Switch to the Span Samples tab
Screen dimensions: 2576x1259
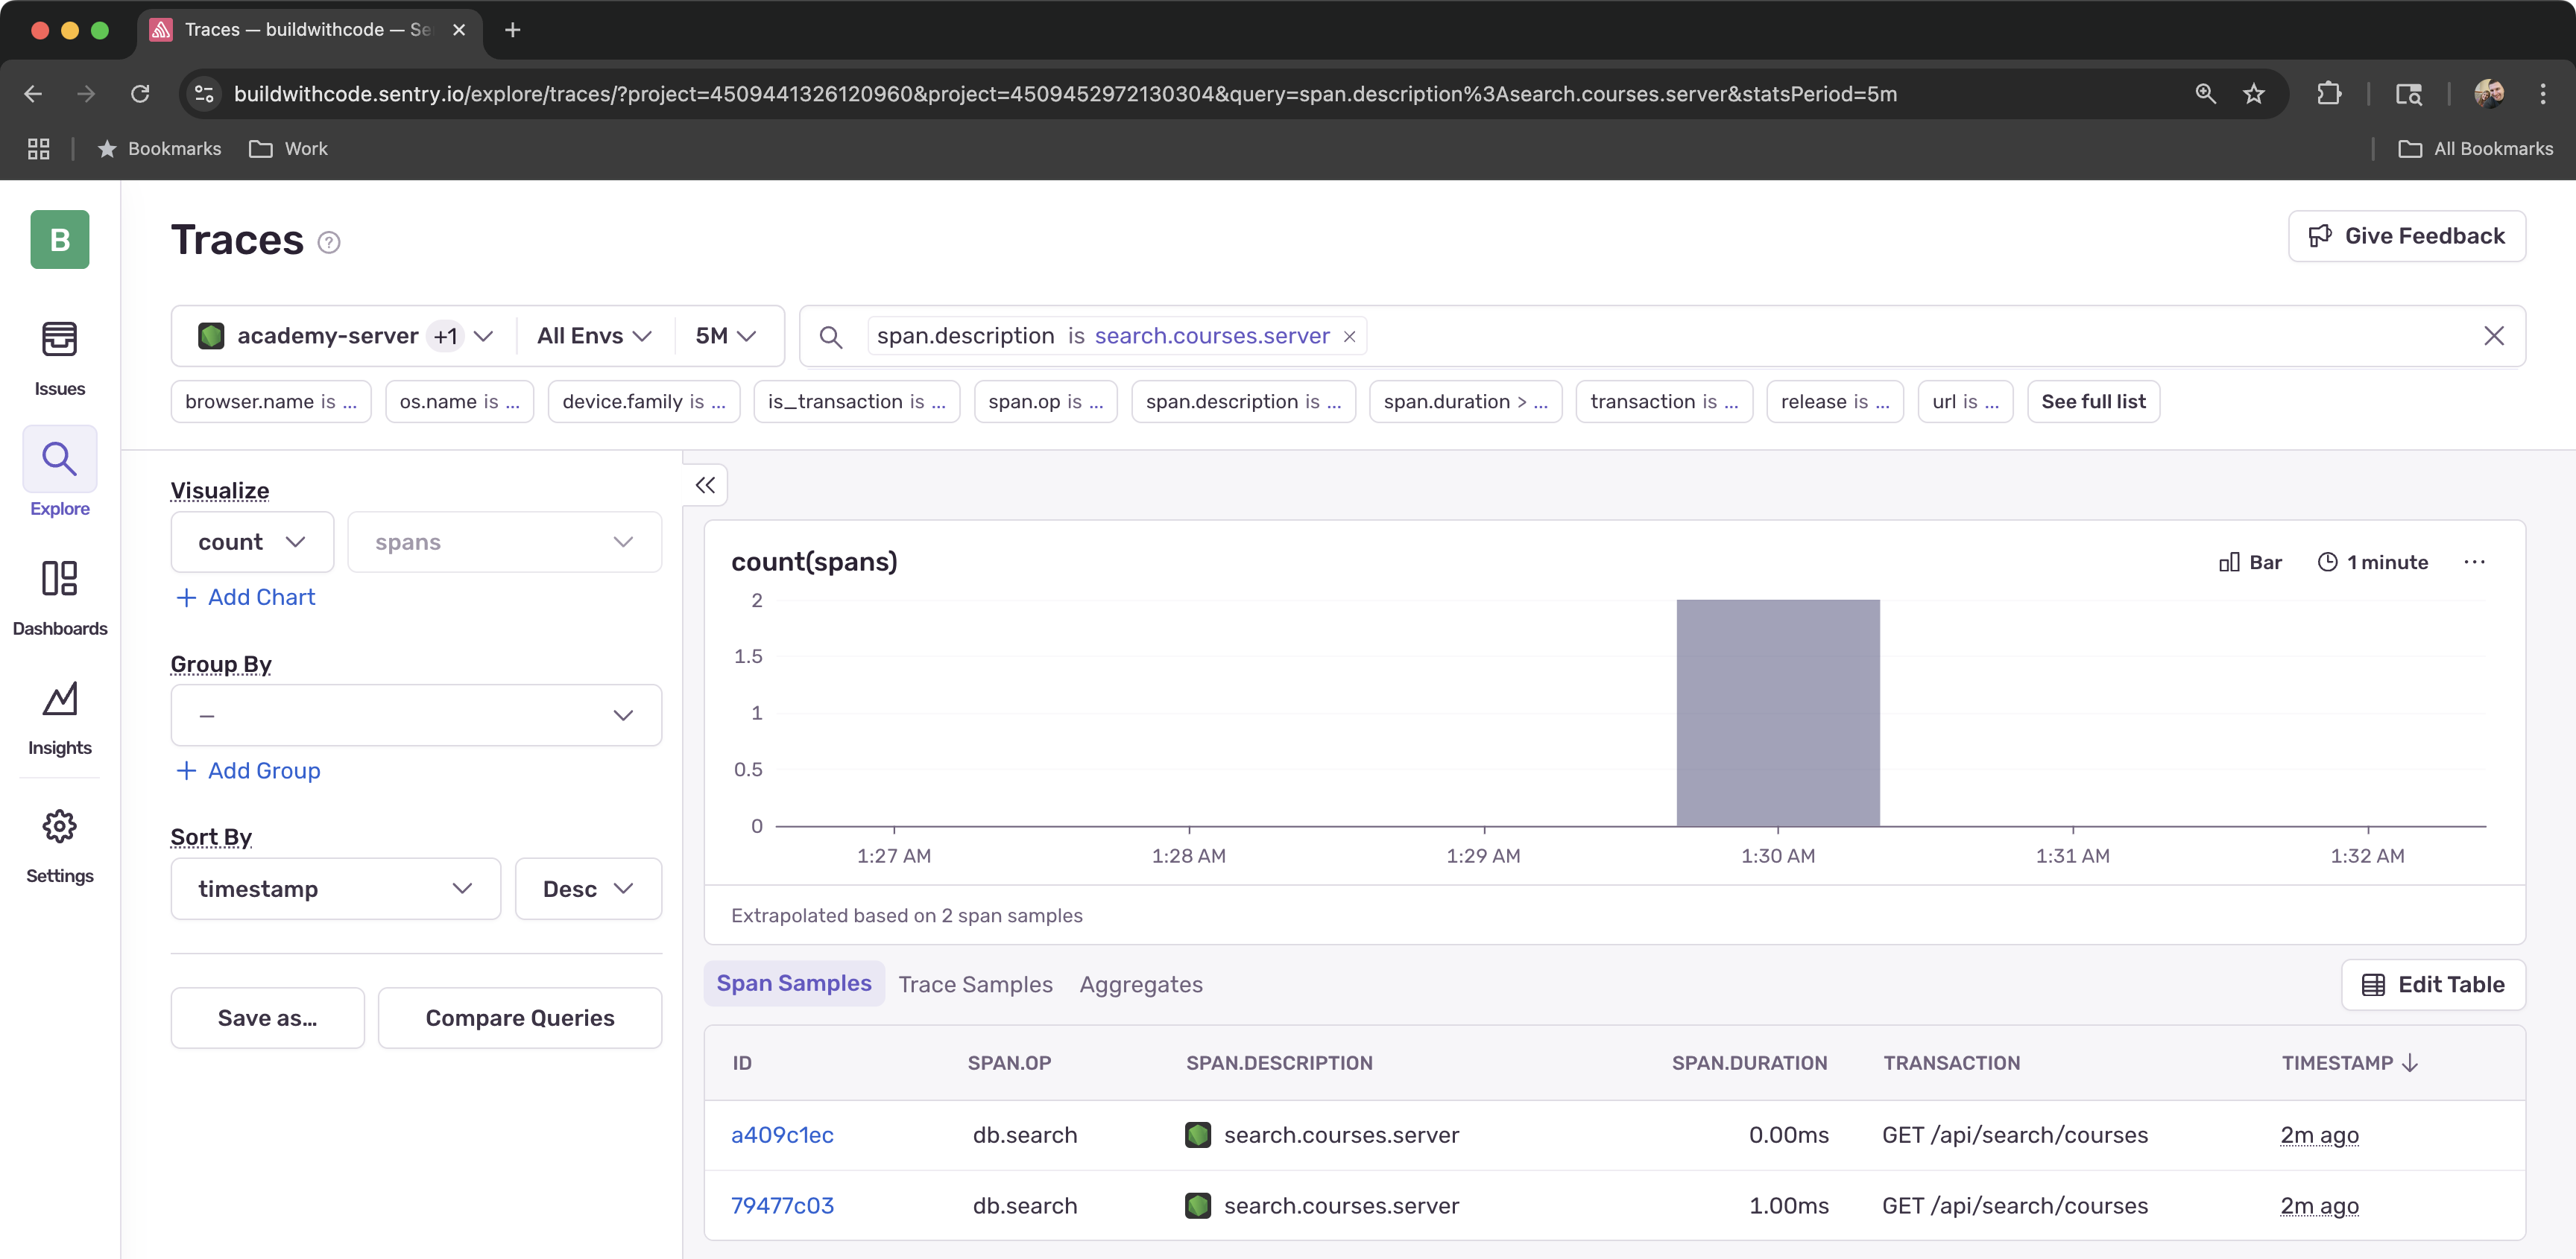tap(794, 983)
